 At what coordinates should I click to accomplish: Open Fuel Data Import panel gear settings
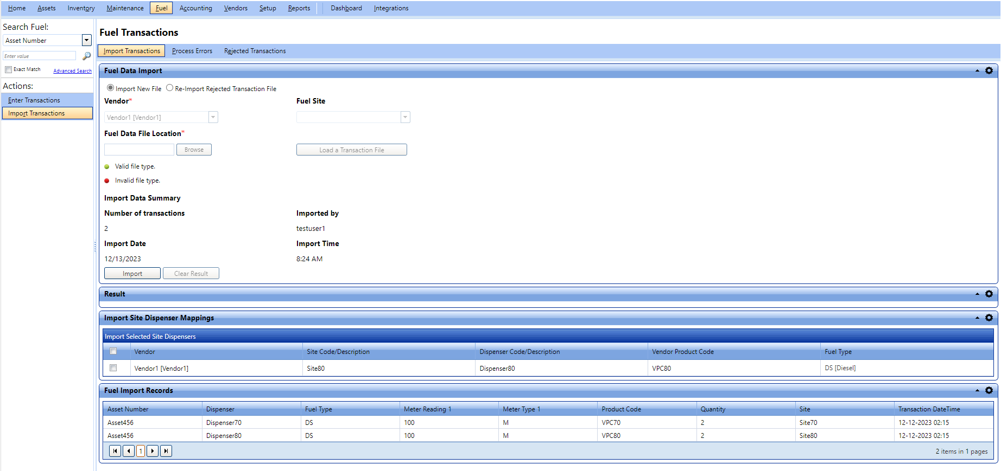click(x=989, y=70)
